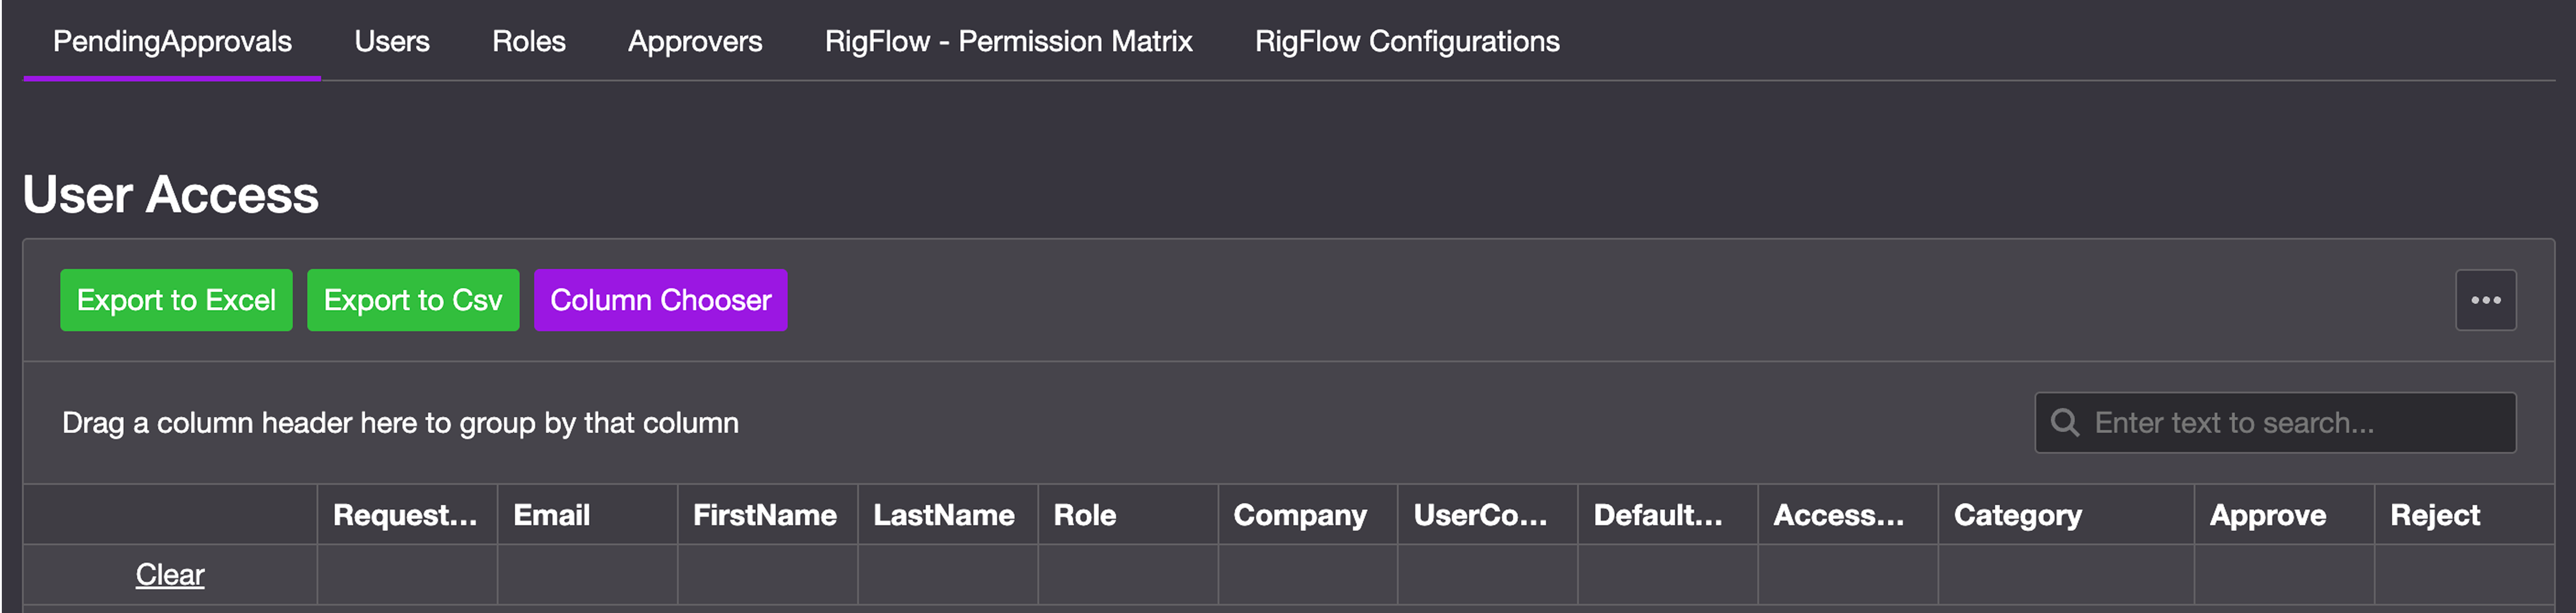Select the PendingApprovals tab

pos(172,41)
